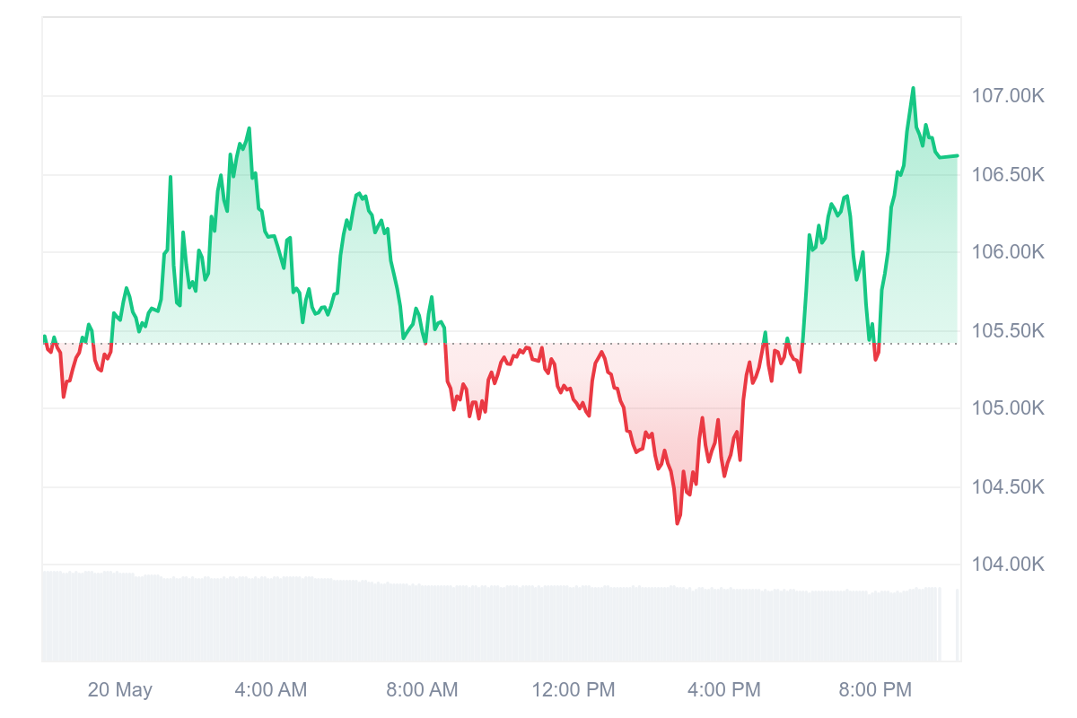Select the 12:00 PM time label
Viewport: 1077px width, 718px height.
tap(574, 690)
